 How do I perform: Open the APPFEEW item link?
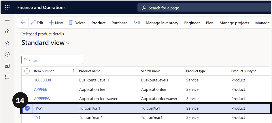point(42,99)
